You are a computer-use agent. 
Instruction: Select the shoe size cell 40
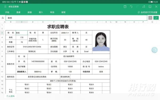[x=86, y=40]
